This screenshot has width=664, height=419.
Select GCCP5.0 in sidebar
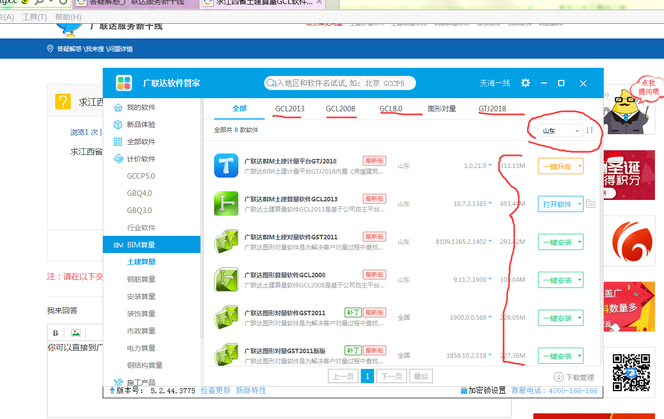point(141,176)
